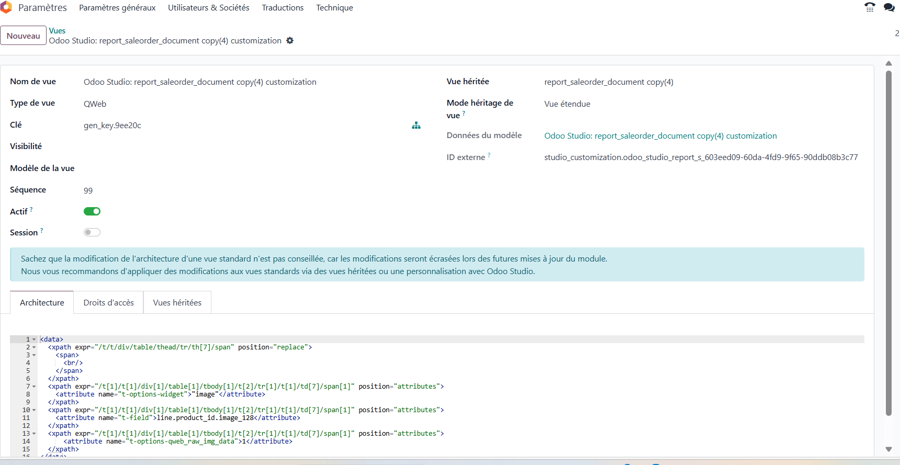Click the hierarchy icon next to Clé field
This screenshot has width=900, height=465.
(x=416, y=126)
